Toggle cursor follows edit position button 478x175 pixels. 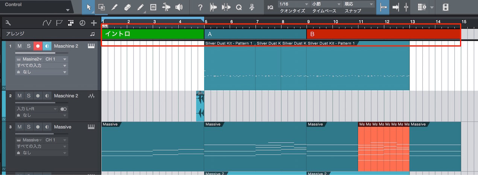coord(406,7)
